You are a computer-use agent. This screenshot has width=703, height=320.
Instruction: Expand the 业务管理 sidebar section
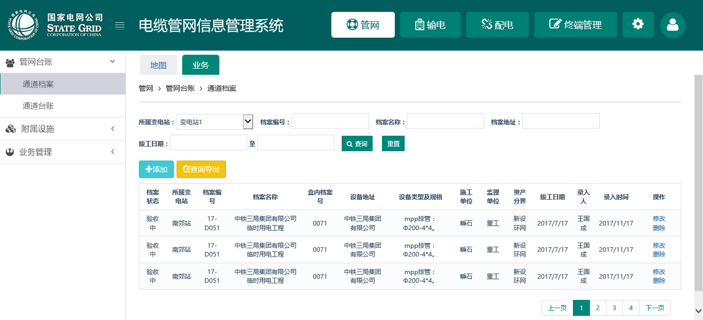coord(62,152)
